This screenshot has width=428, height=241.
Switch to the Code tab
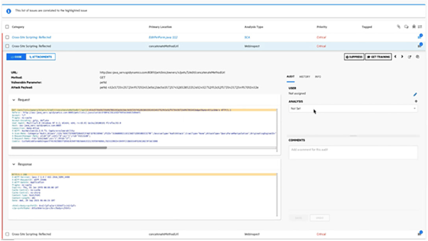click(x=16, y=57)
